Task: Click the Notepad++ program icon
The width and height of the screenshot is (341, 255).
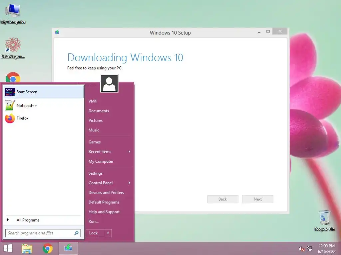Action: click(x=10, y=106)
